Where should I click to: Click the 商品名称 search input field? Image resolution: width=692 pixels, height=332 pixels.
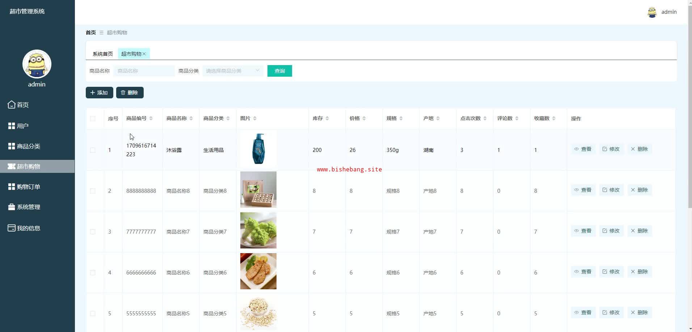coord(144,71)
